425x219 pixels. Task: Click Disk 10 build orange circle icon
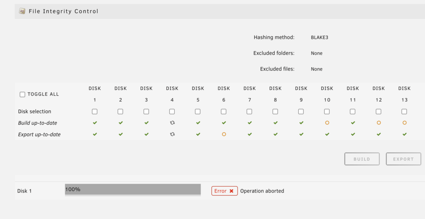327,123
